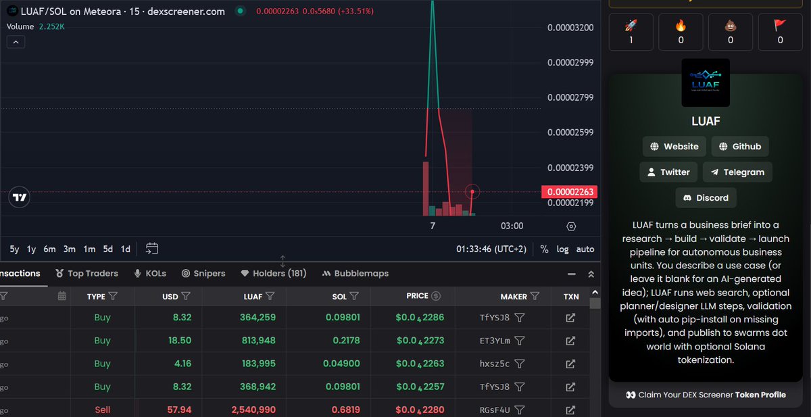Open transaction link for 368,942 LUAF buy
The height and width of the screenshot is (417, 811).
[570, 387]
